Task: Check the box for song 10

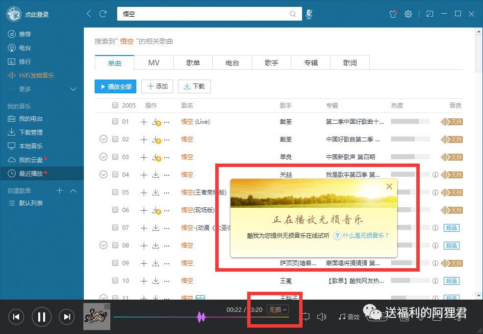Action: (x=115, y=280)
